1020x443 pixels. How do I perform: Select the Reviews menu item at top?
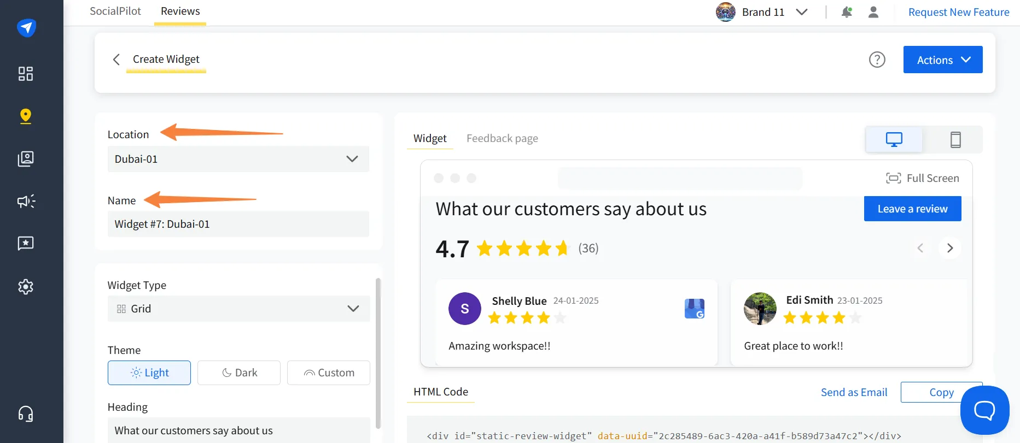(x=179, y=10)
